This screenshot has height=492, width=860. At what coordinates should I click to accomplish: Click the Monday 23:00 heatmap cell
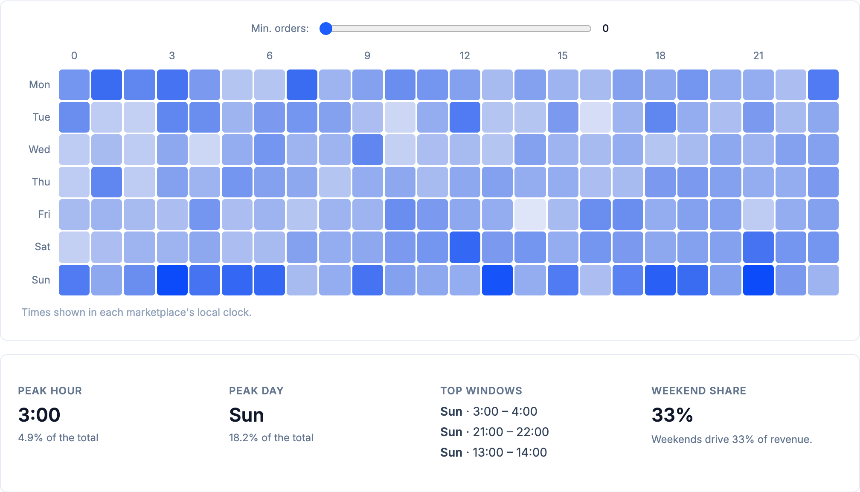(x=823, y=85)
